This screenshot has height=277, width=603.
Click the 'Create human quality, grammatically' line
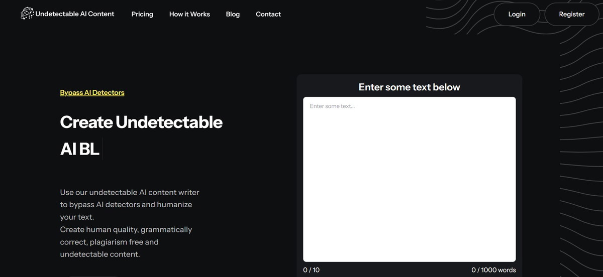click(x=126, y=229)
